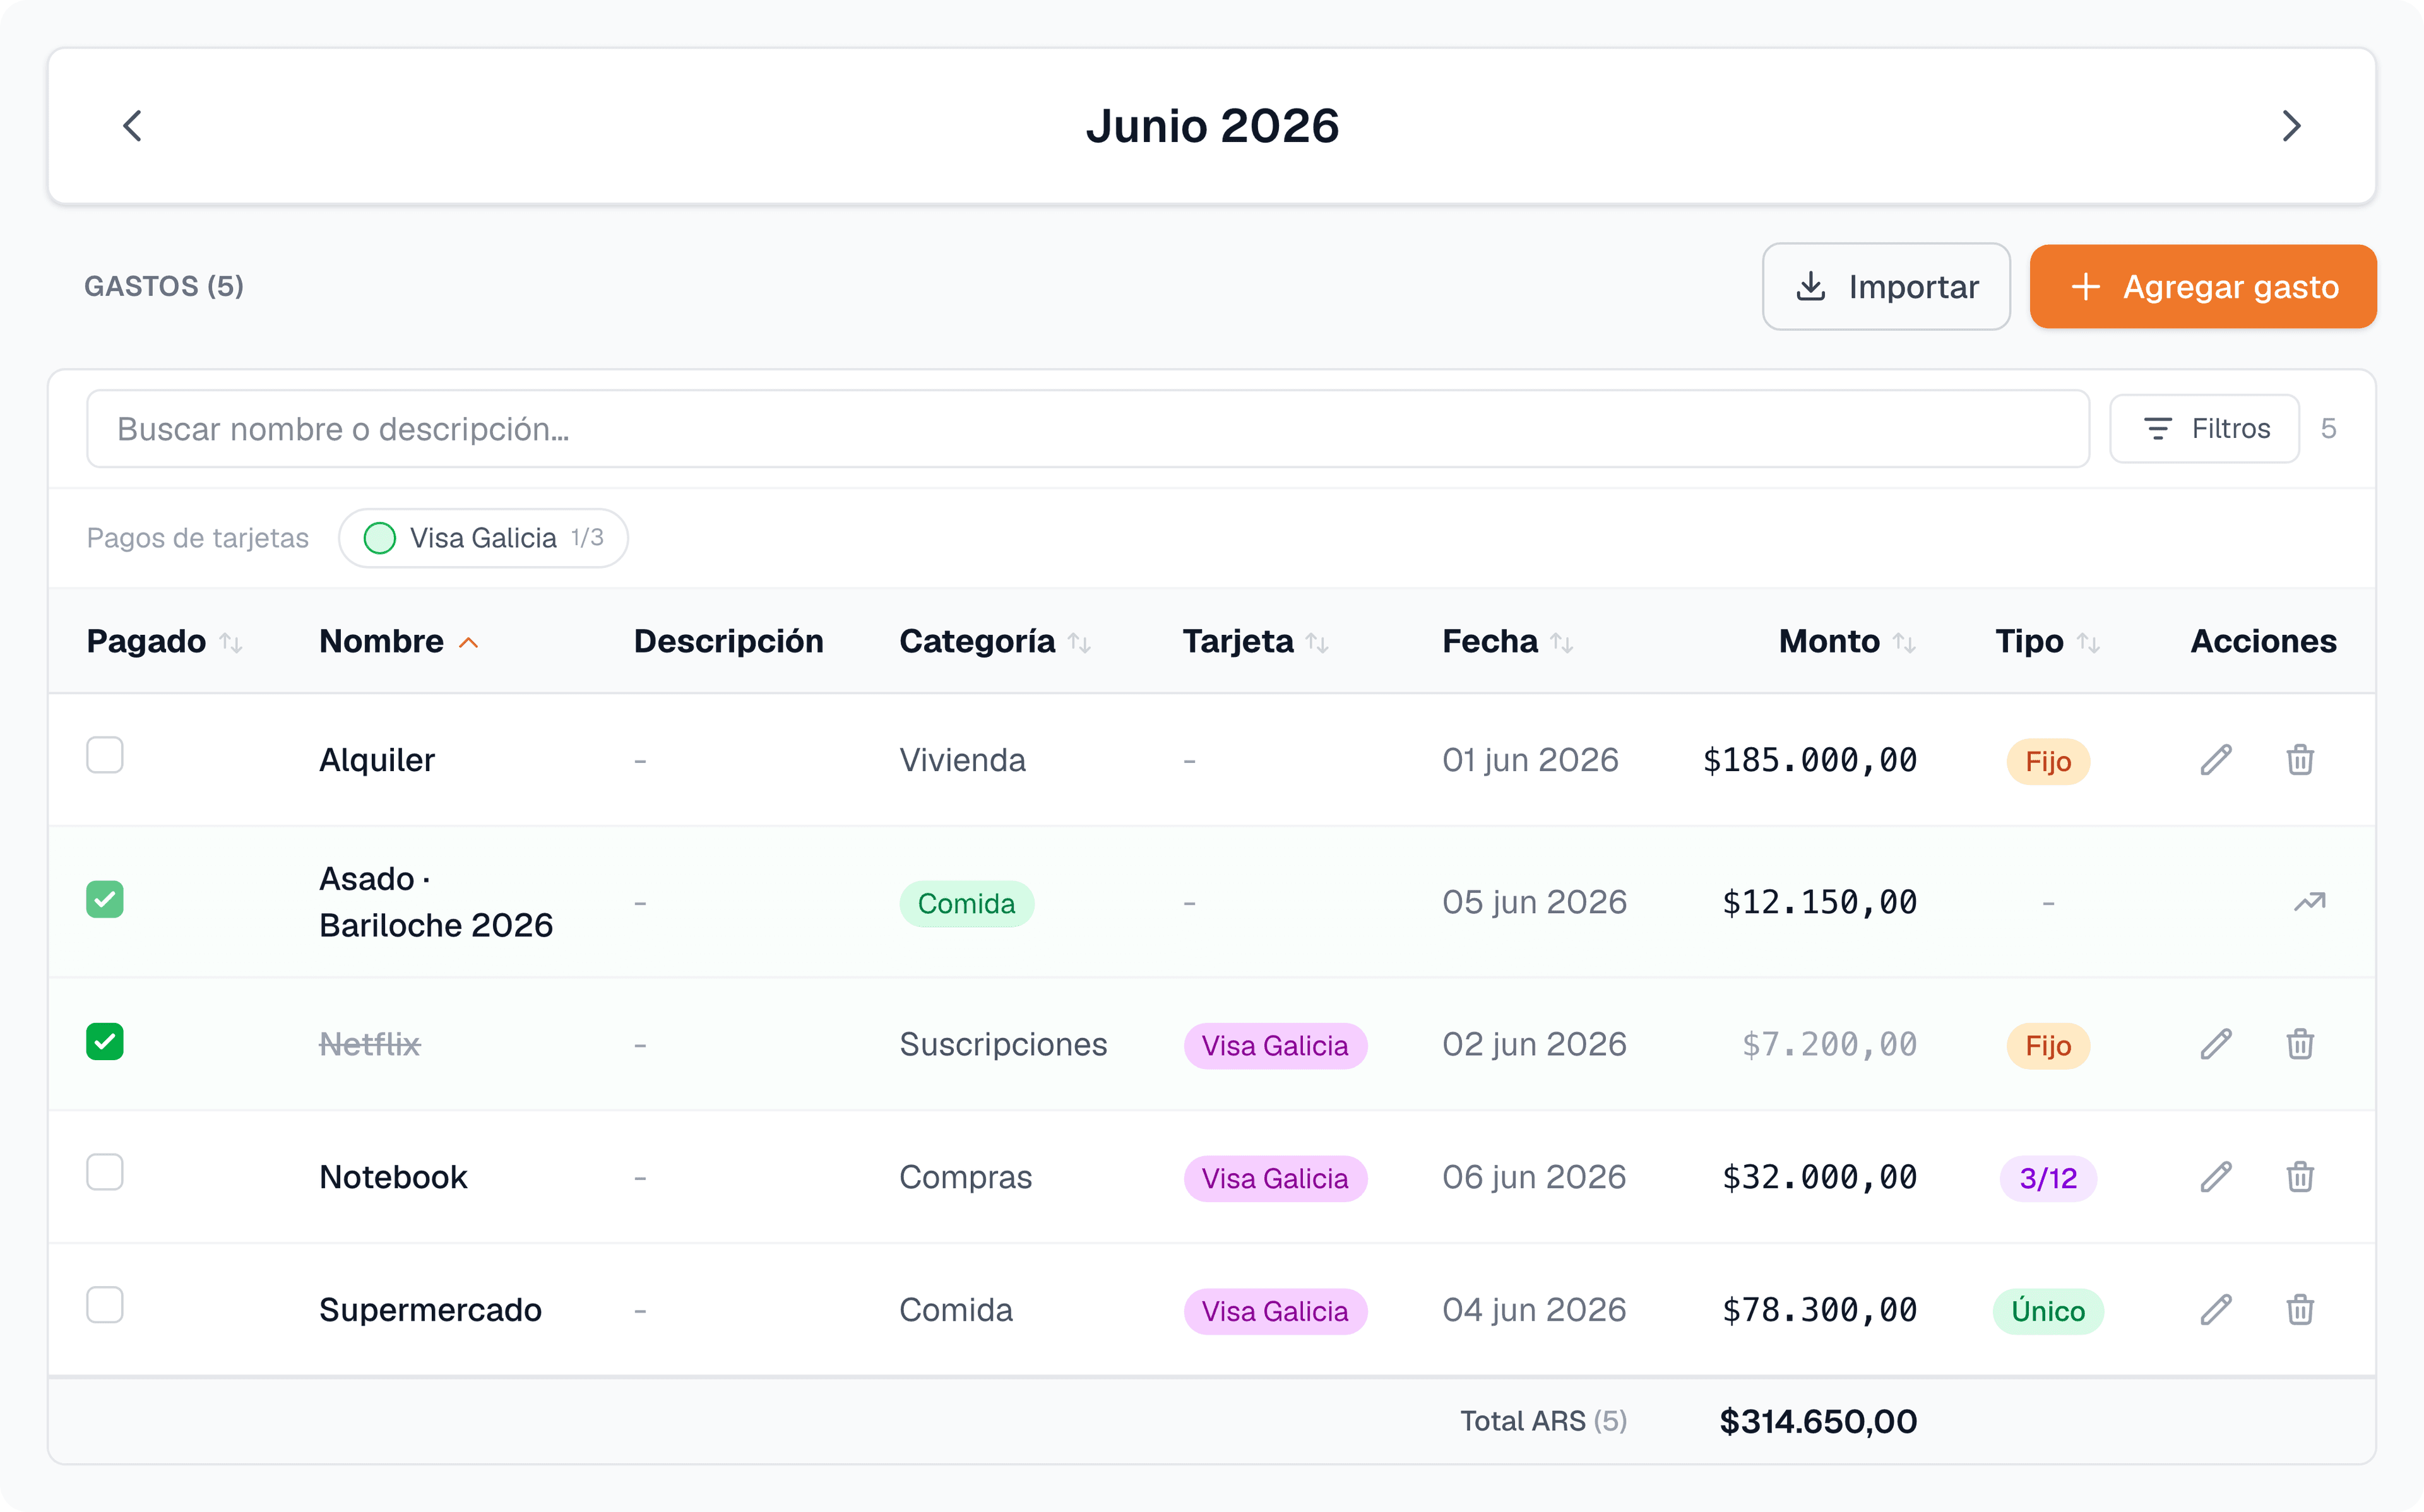Edit the Alquiler expense with pencil icon
The image size is (2424, 1512).
pyautogui.click(x=2215, y=760)
